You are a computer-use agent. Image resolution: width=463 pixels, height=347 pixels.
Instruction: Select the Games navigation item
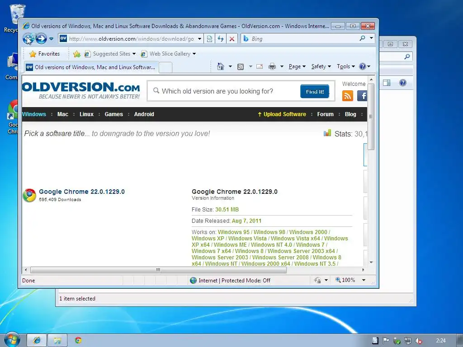coord(113,114)
